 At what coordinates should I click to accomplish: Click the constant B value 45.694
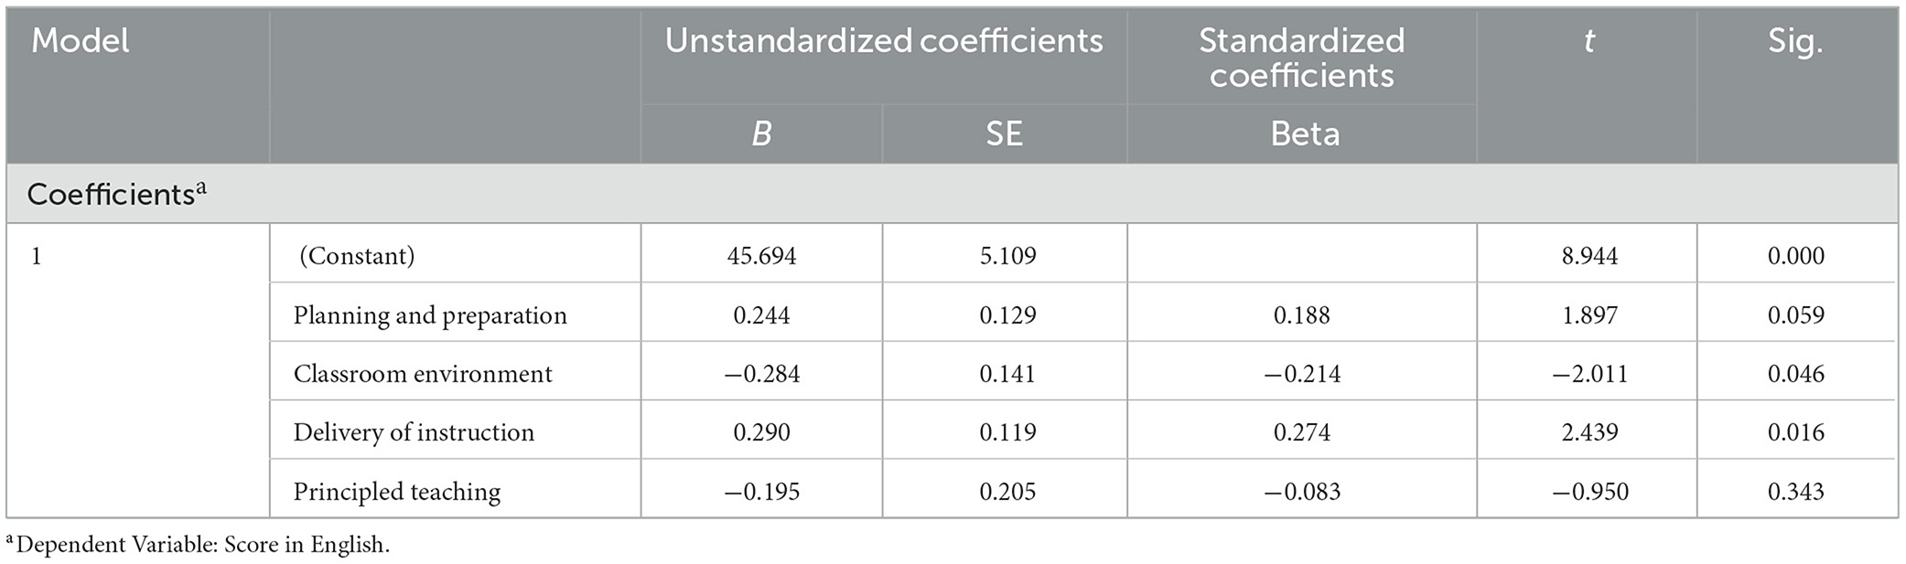tap(761, 255)
